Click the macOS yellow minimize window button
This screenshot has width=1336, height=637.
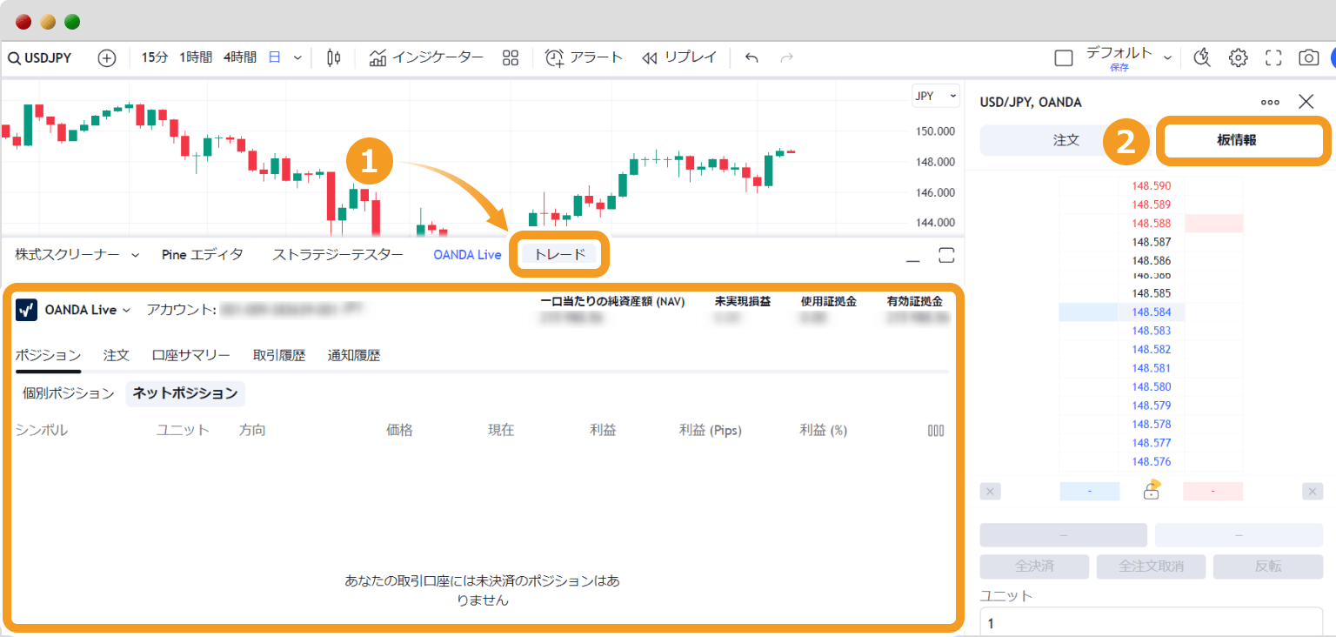48,22
